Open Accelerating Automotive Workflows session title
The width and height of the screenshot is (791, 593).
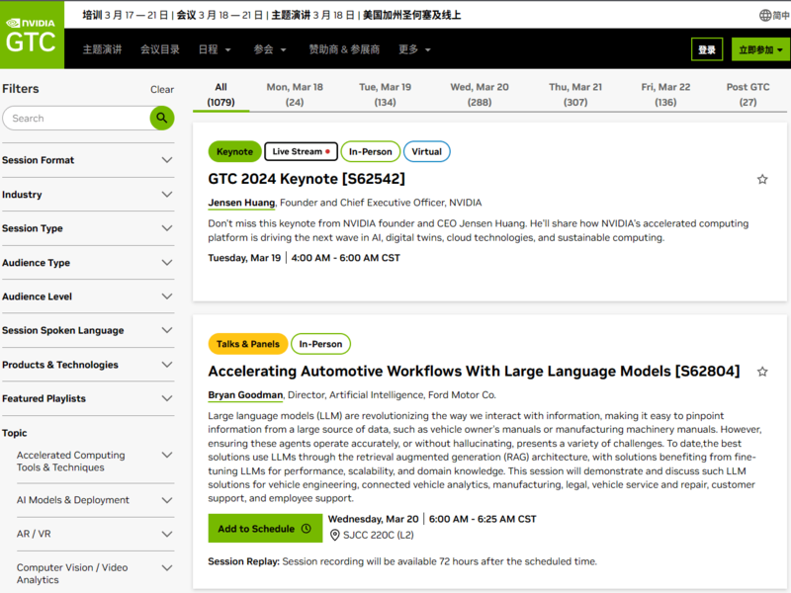(x=475, y=372)
